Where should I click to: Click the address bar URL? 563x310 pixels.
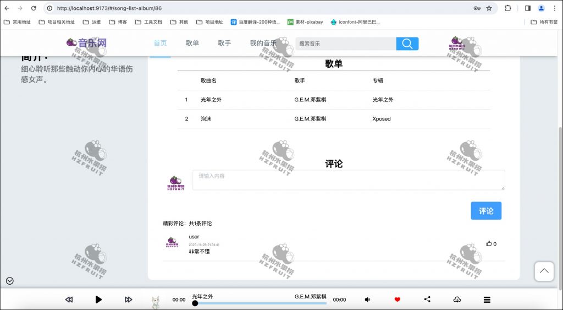[x=109, y=8]
